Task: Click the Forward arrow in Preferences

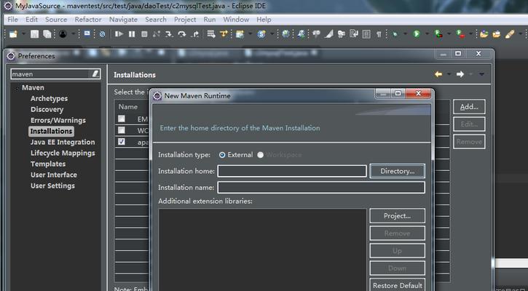Action: [x=460, y=74]
